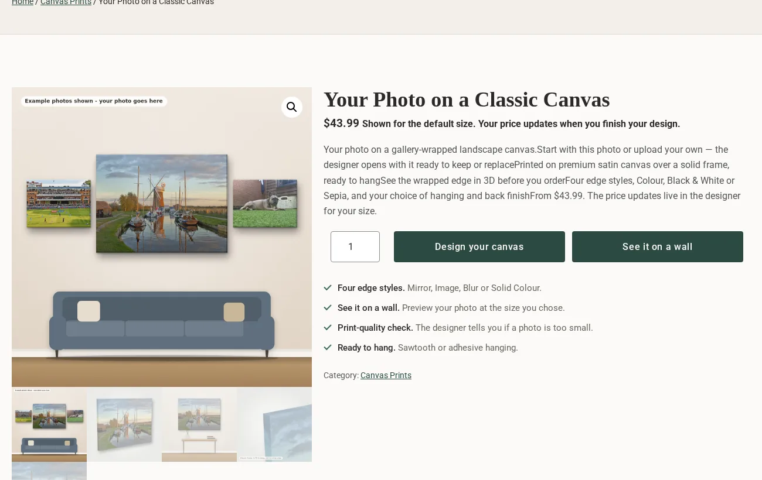The height and width of the screenshot is (480, 762).
Task: Select the sofa room scene thumbnail
Action: pos(49,424)
